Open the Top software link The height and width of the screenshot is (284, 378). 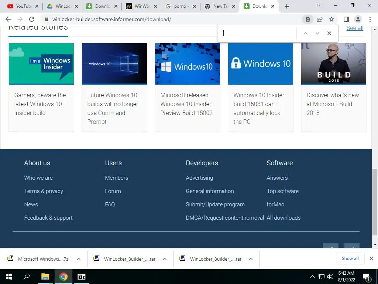(x=282, y=191)
